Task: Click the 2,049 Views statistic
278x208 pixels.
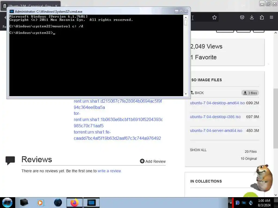Action: click(x=206, y=46)
